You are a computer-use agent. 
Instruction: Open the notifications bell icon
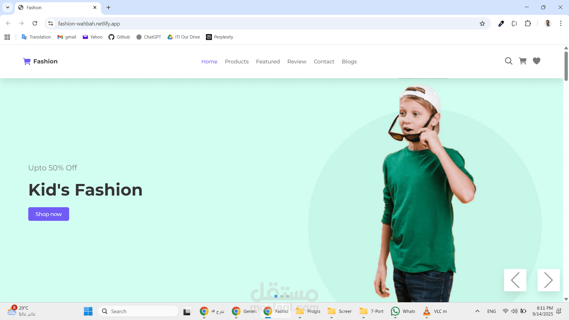tap(559, 311)
